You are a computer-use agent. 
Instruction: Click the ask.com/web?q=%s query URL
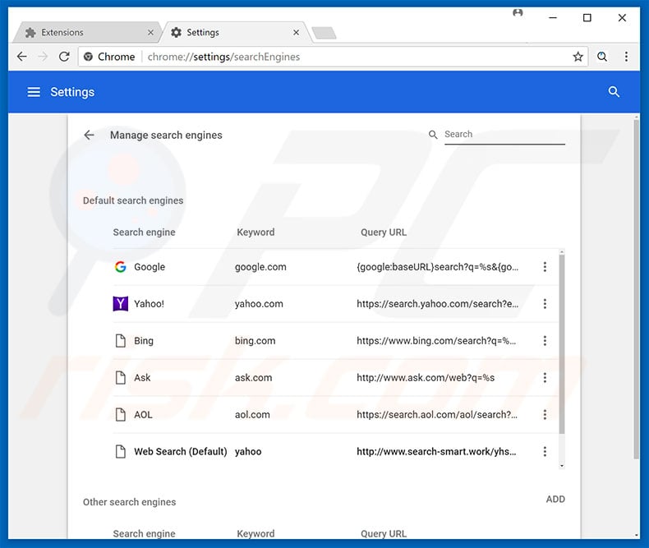[426, 377]
